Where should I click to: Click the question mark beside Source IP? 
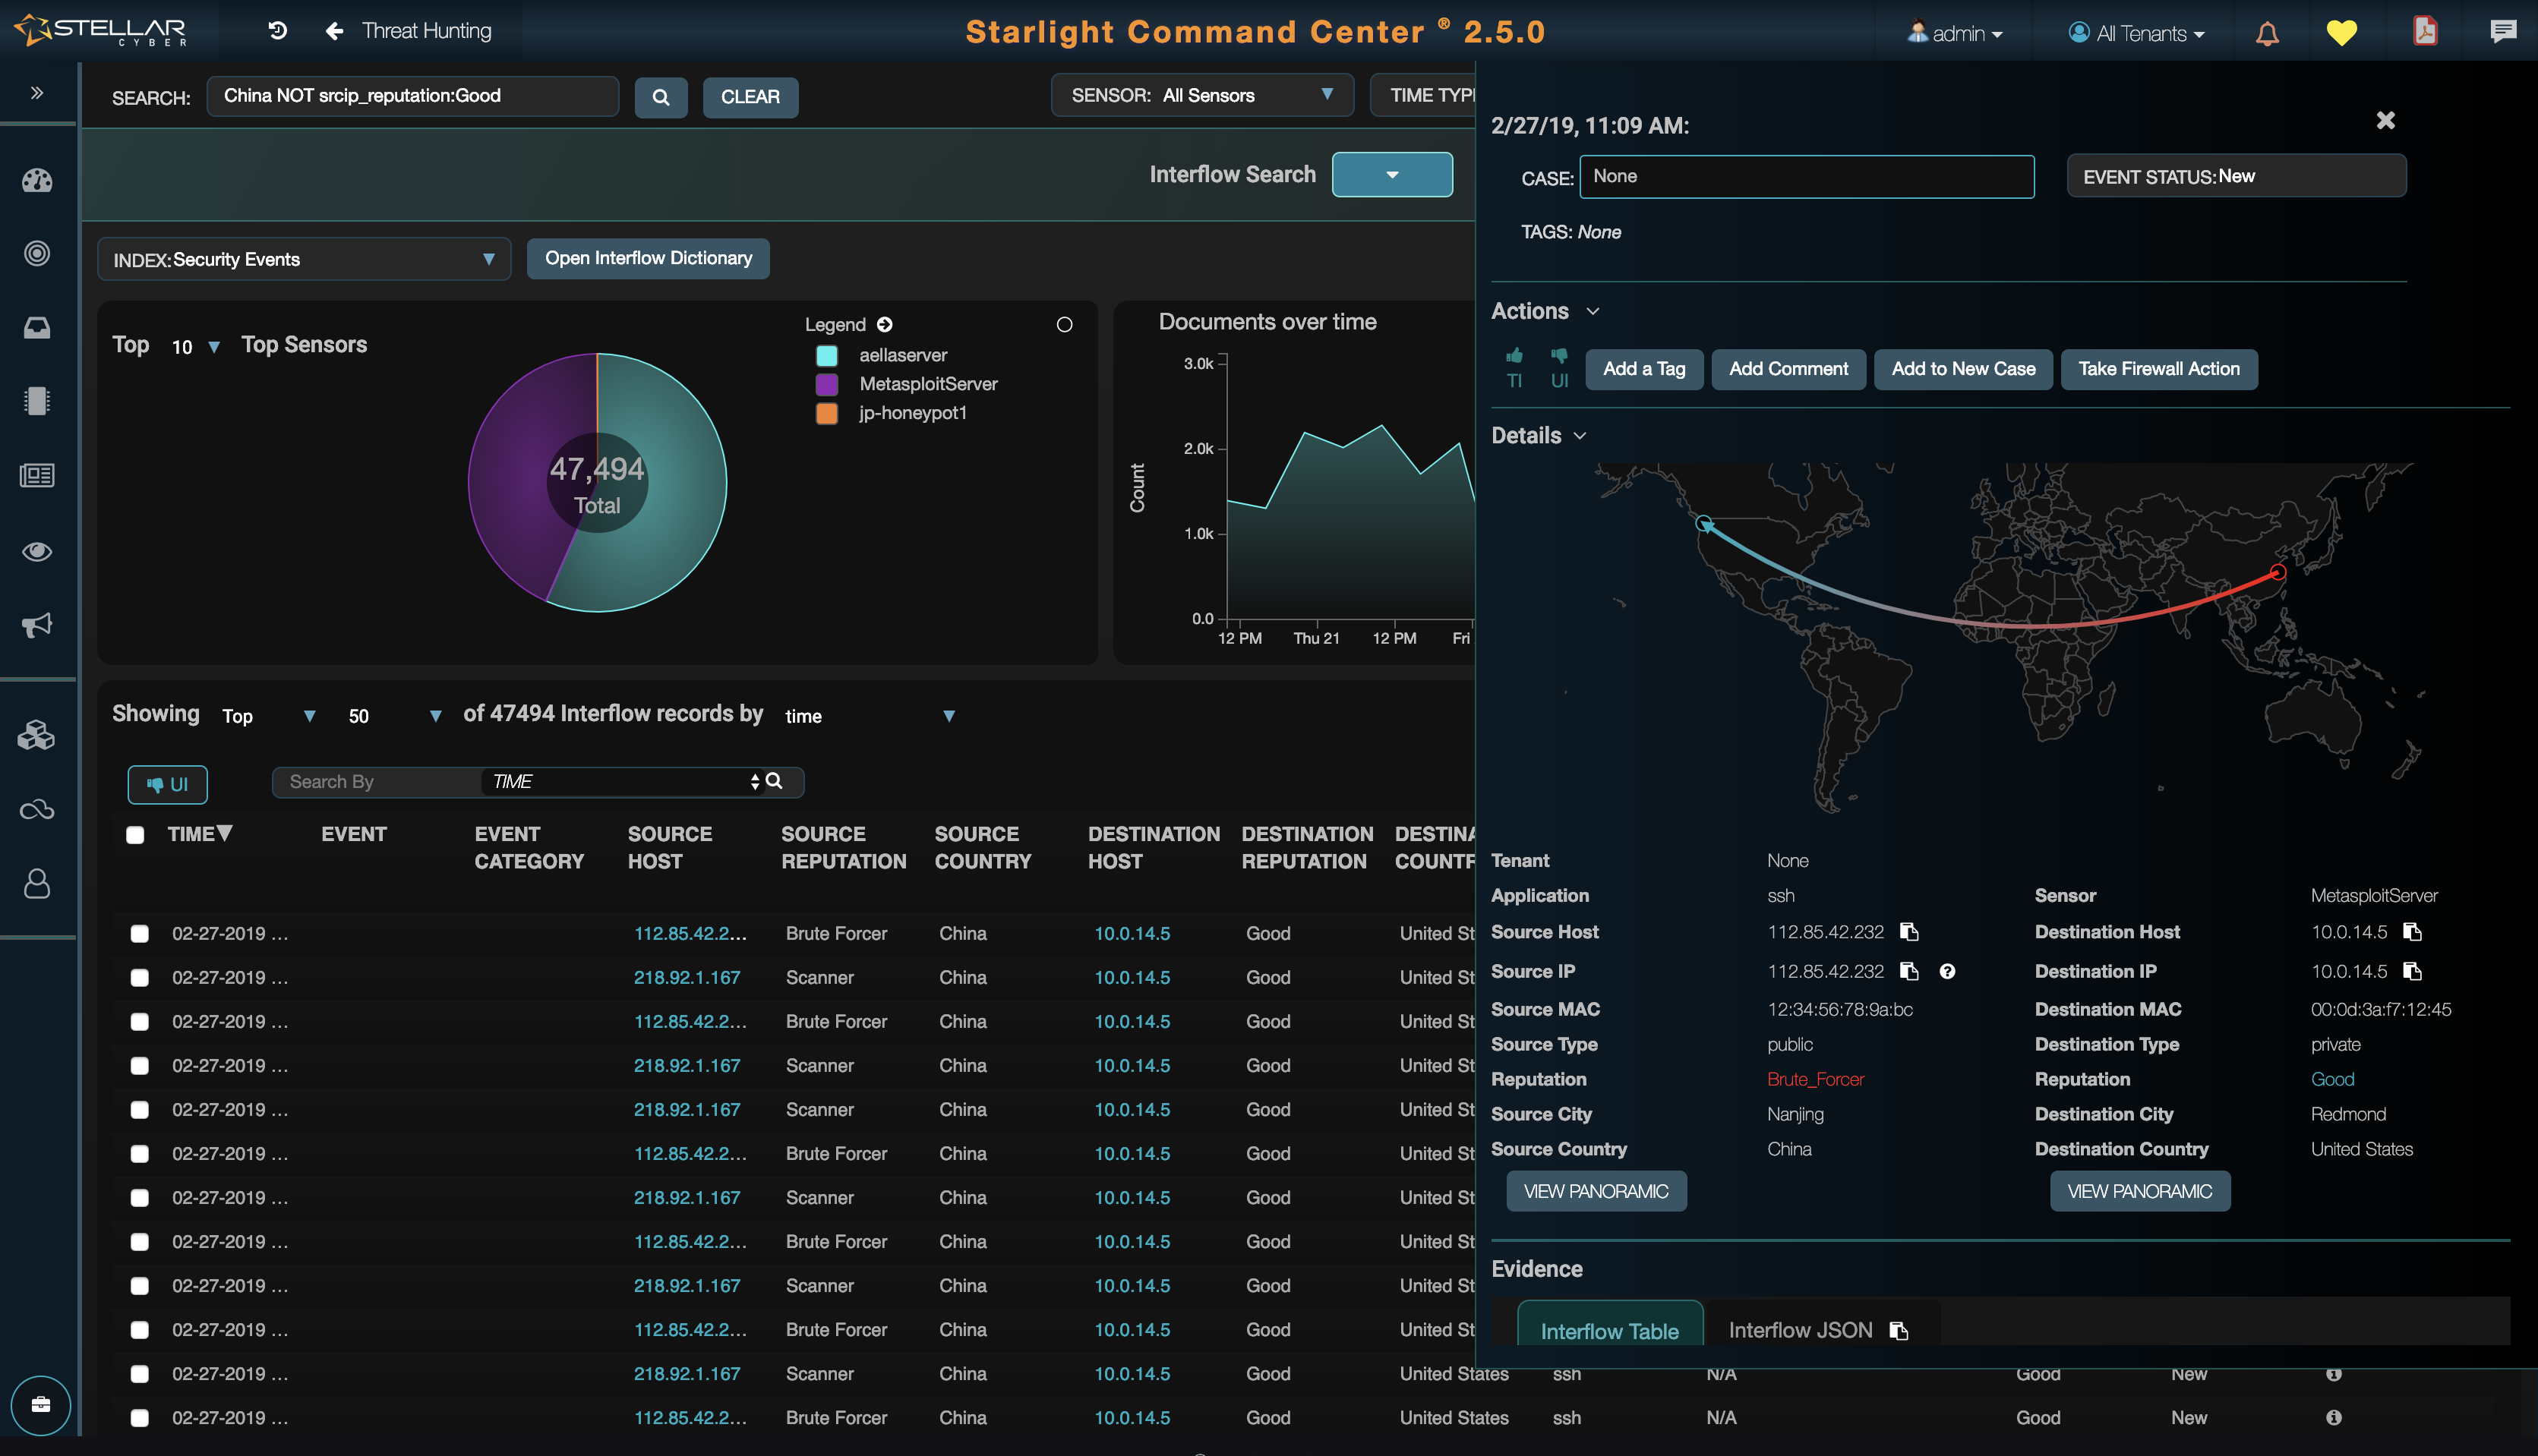1946,971
